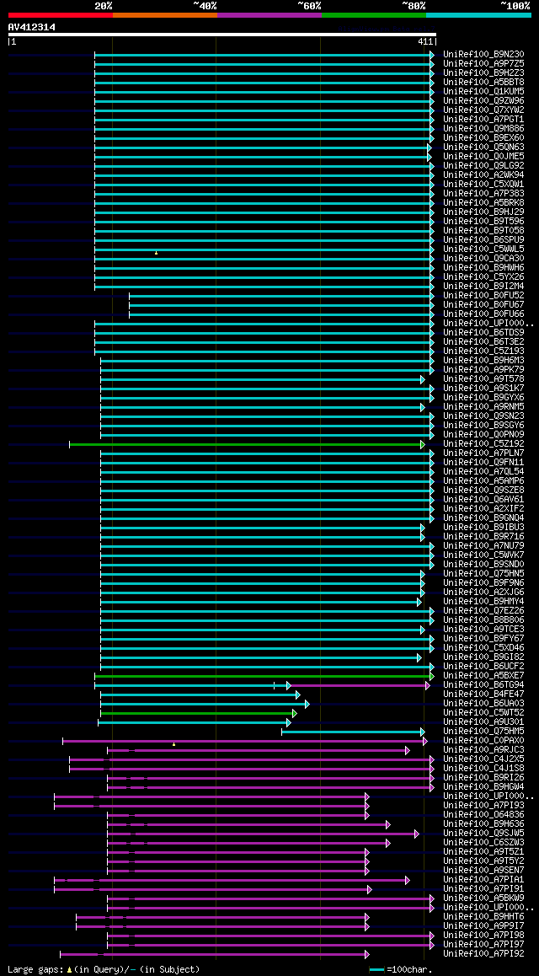Select the query name AV412314
This screenshot has height=976, width=539.
click(32, 27)
